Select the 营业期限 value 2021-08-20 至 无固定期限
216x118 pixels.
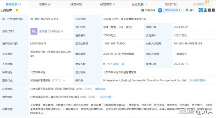click(x=119, y=54)
